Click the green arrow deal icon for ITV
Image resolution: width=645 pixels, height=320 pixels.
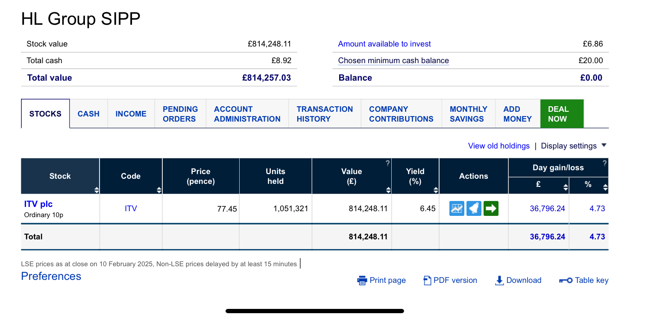pyautogui.click(x=491, y=208)
